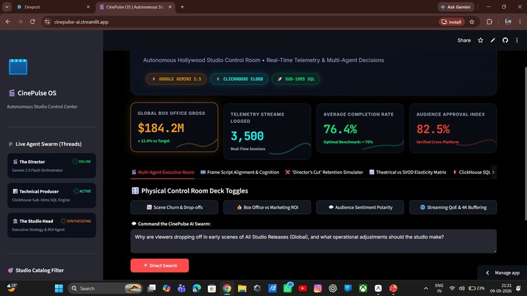Click the taskbar Search box

click(105, 288)
